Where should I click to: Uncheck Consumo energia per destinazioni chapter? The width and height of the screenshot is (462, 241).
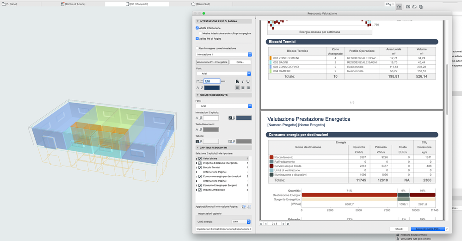coord(200,177)
